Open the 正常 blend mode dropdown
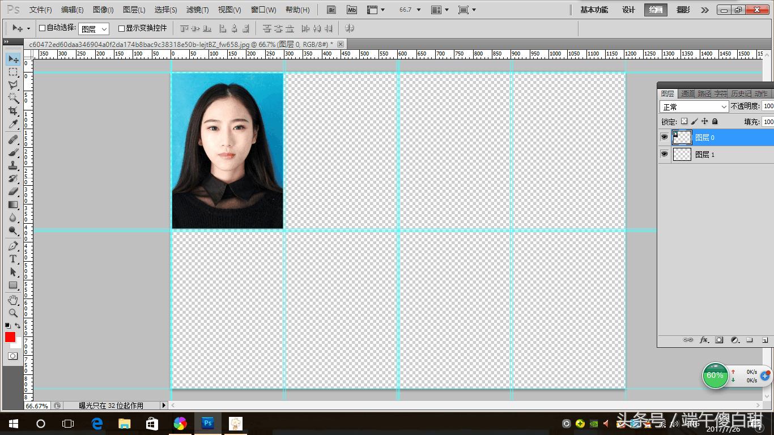Screen dimensions: 774x435 click(694, 106)
